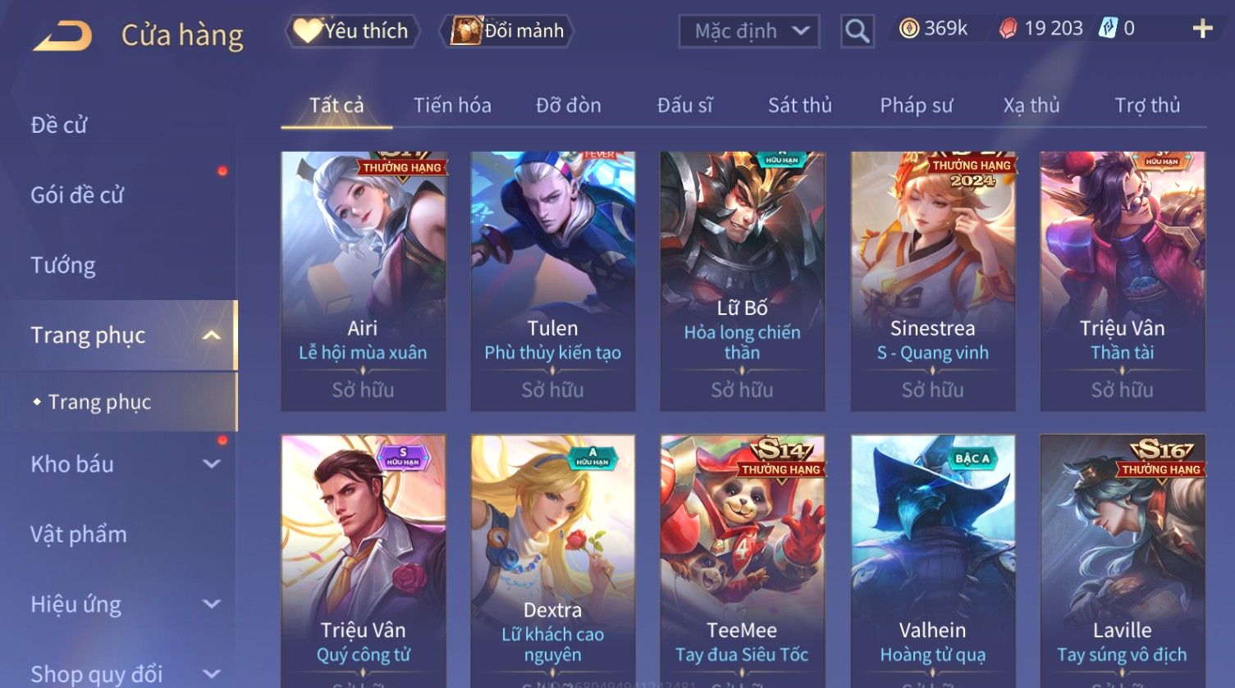Open the search magnifier icon
This screenshot has height=688, width=1235.
tap(857, 32)
